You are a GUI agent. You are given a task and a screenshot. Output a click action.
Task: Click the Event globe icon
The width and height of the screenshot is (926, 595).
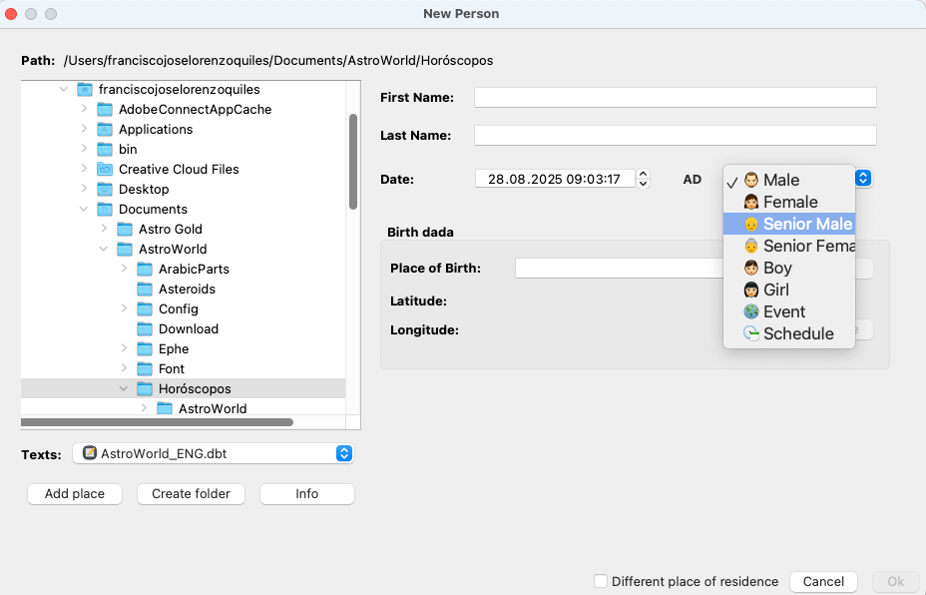pos(750,311)
